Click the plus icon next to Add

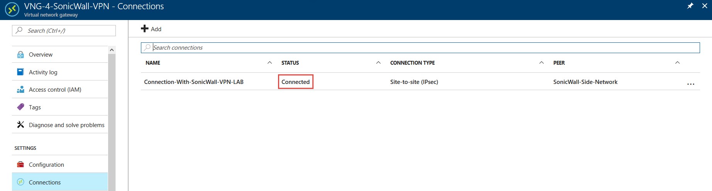(x=145, y=28)
